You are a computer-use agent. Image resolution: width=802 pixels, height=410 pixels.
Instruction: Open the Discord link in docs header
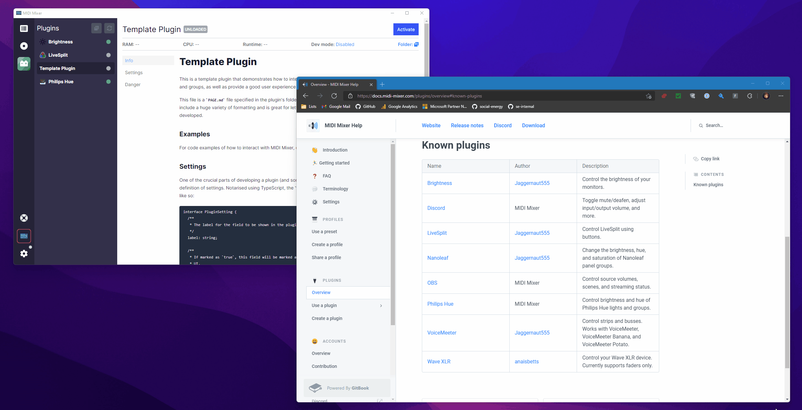point(503,125)
